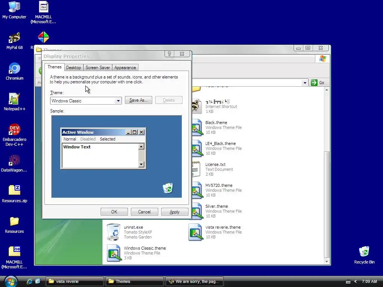Click the Selected item in sample window menu

coord(107,139)
